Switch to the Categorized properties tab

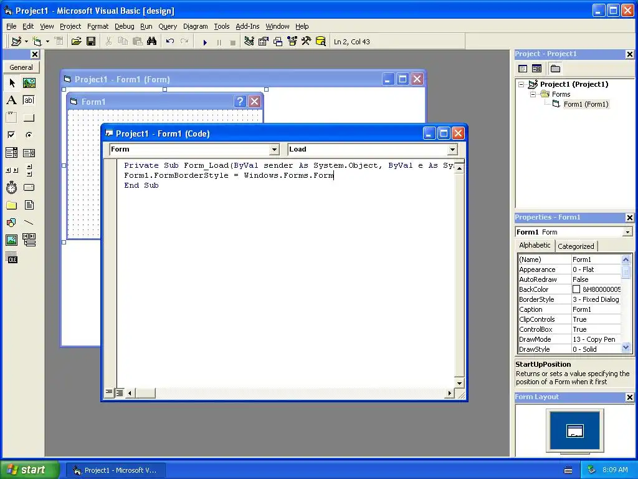[576, 246]
